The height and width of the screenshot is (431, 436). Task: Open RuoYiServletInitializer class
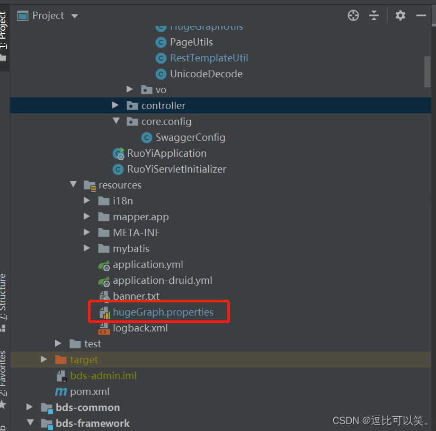tap(176, 169)
